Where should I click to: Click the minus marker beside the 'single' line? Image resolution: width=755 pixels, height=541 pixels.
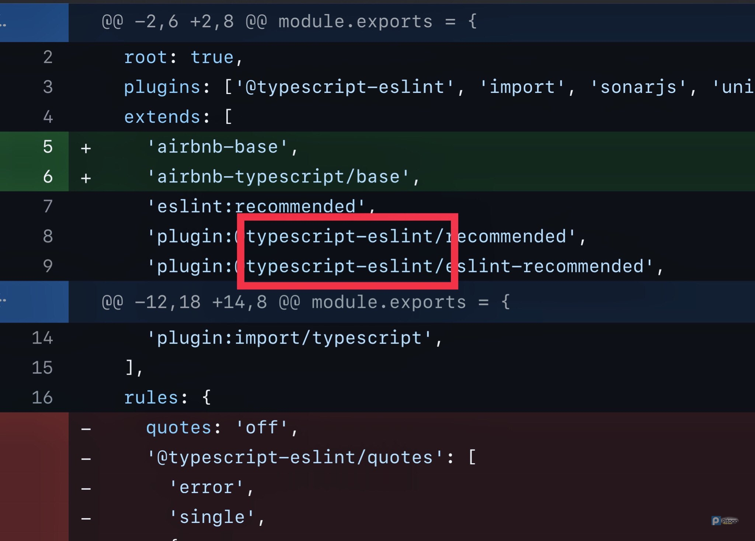pyautogui.click(x=86, y=519)
